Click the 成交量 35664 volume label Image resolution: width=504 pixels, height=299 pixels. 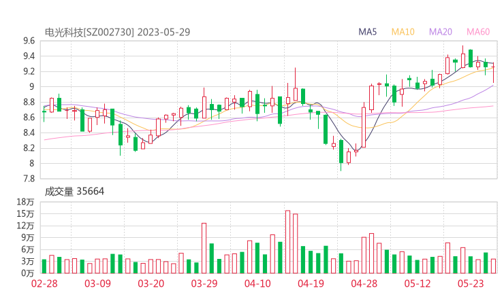[74, 192]
